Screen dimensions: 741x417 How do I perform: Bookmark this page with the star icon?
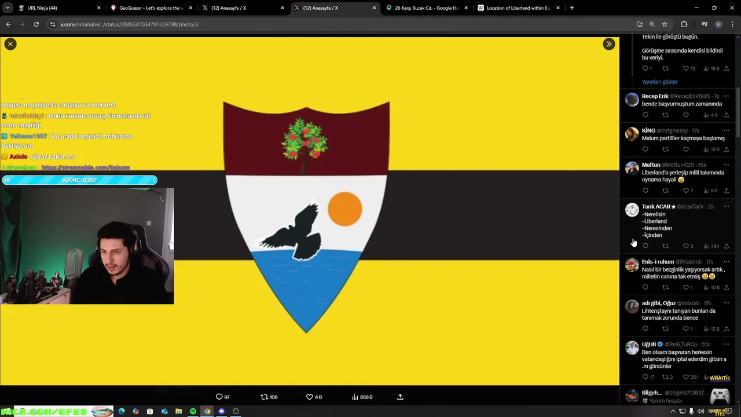click(x=665, y=24)
